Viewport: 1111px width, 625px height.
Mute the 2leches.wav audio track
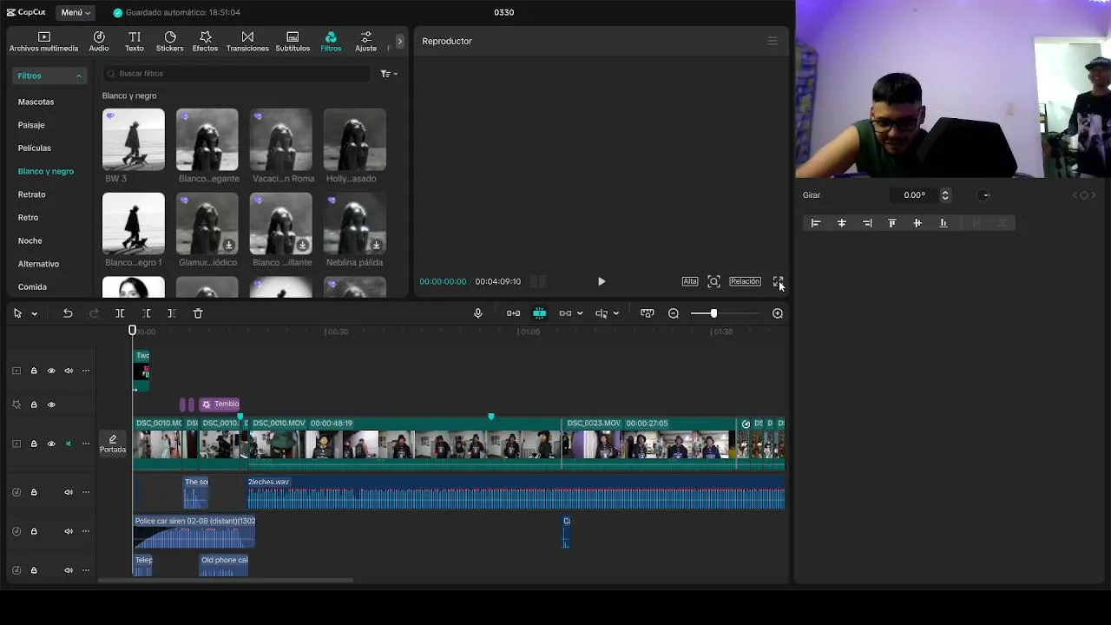point(69,492)
